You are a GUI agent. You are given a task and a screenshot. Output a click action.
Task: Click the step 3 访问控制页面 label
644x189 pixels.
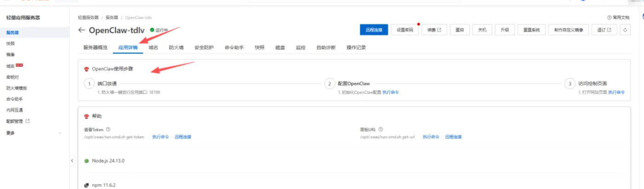pos(593,84)
